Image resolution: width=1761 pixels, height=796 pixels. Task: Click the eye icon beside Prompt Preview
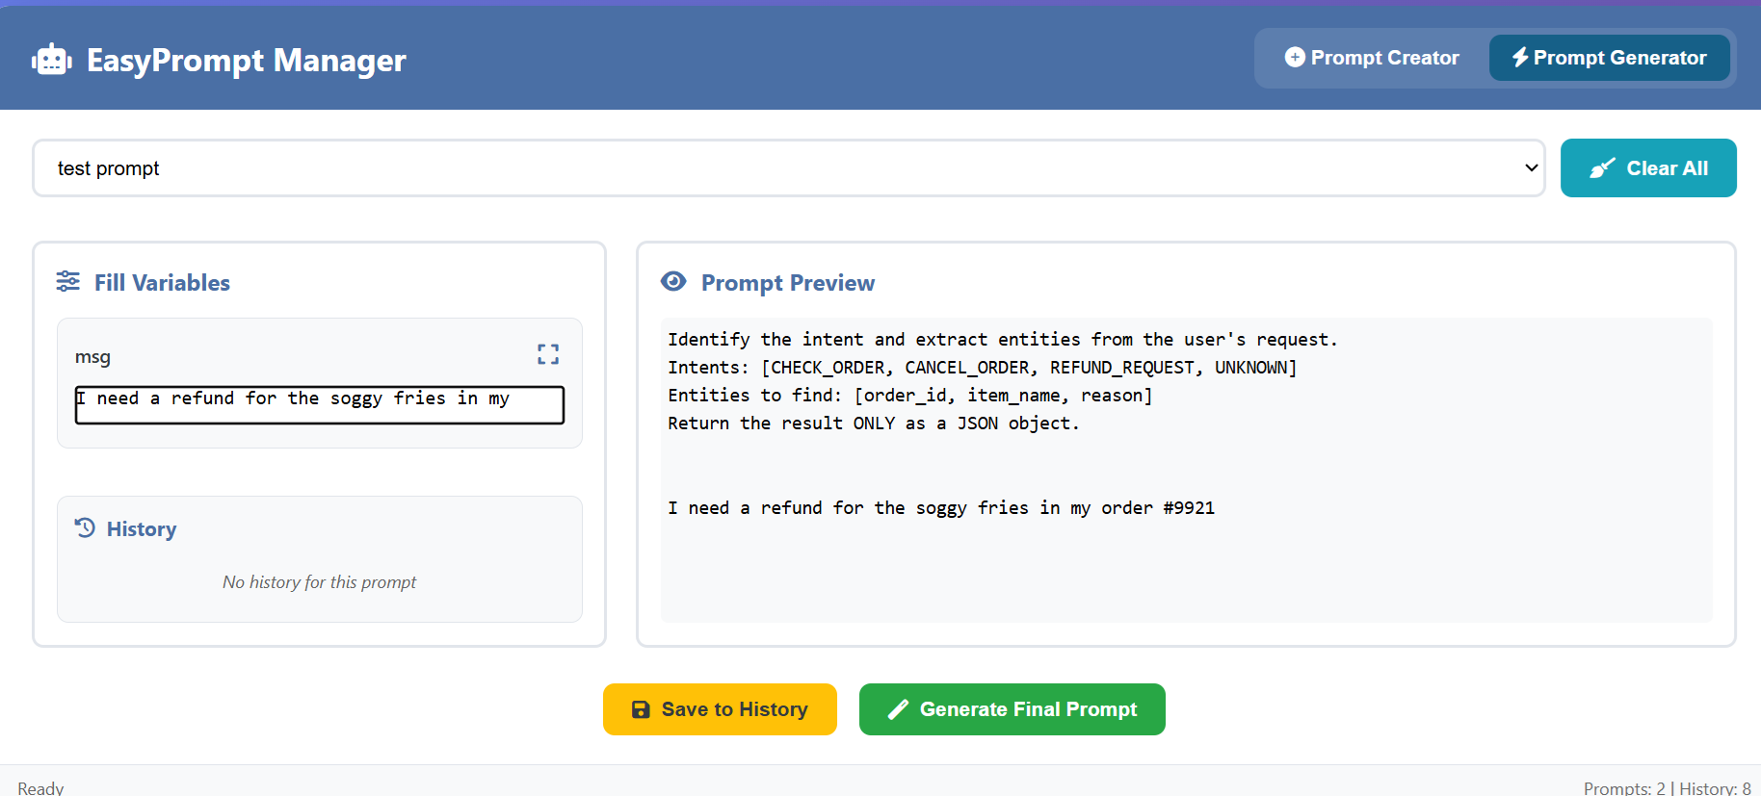[x=673, y=281]
